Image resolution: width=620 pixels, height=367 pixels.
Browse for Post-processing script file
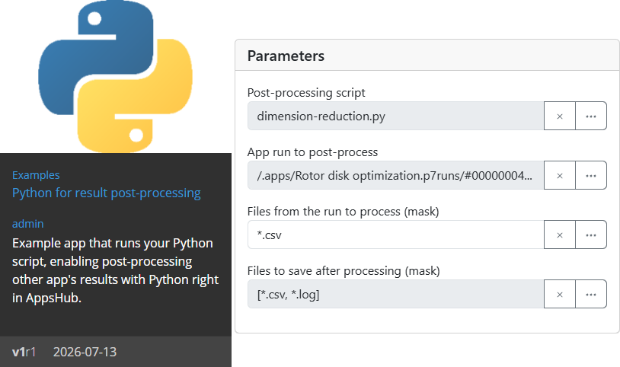tap(591, 116)
